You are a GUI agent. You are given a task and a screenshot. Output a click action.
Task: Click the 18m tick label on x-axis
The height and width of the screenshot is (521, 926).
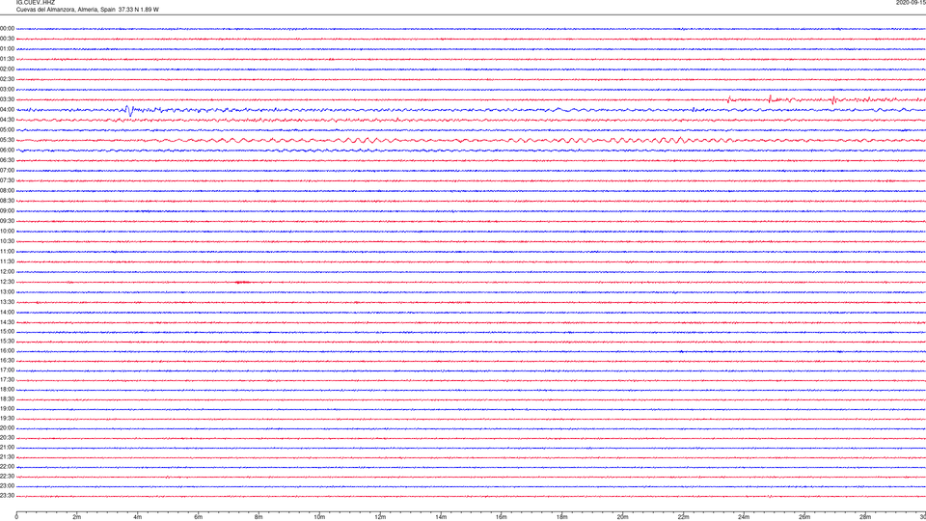tap(561, 517)
